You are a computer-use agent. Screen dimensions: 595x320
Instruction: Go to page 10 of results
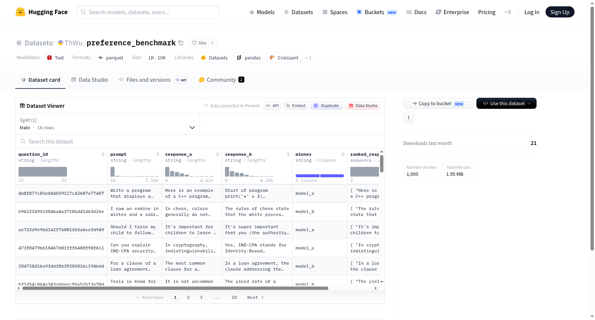(x=234, y=297)
